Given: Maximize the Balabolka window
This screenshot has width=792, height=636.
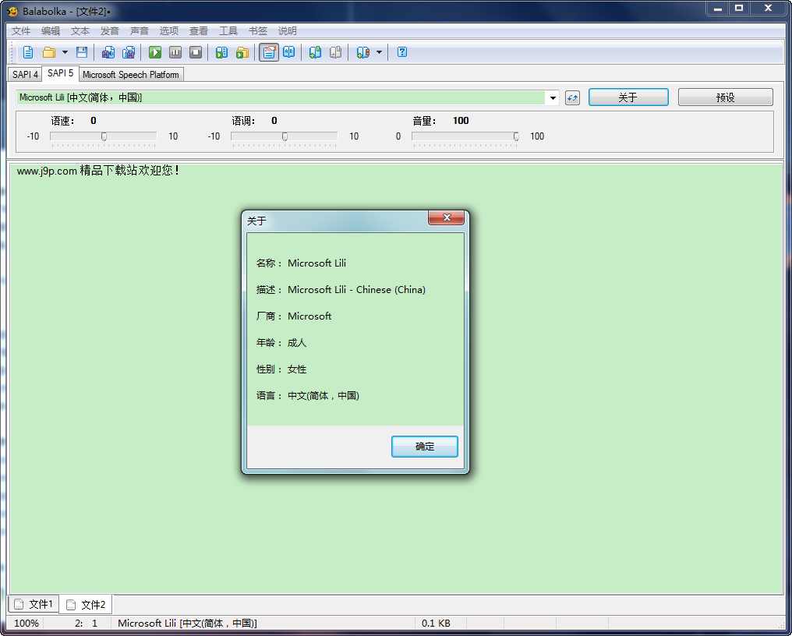Looking at the screenshot, I should pyautogui.click(x=739, y=8).
